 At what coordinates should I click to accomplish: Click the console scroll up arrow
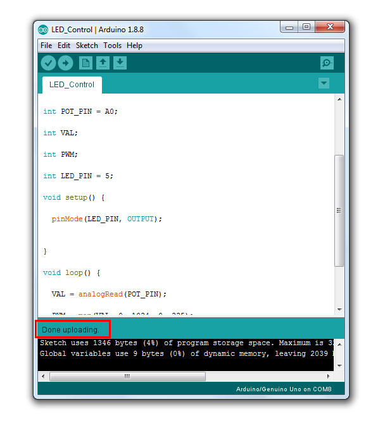(x=339, y=345)
